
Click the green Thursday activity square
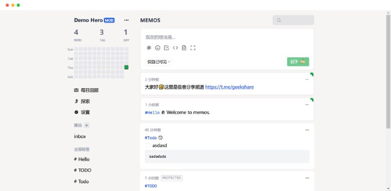(x=127, y=67)
